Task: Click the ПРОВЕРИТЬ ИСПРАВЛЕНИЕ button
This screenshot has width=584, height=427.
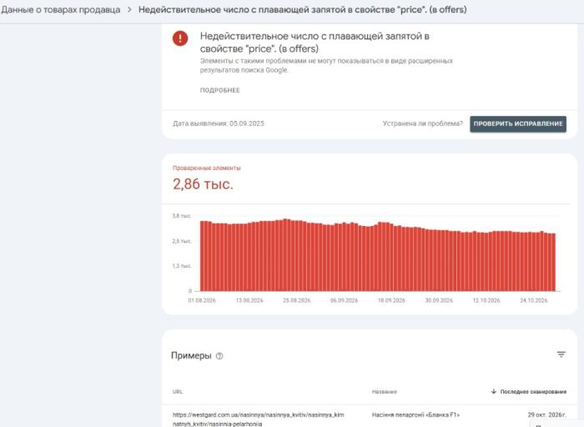Action: point(518,124)
